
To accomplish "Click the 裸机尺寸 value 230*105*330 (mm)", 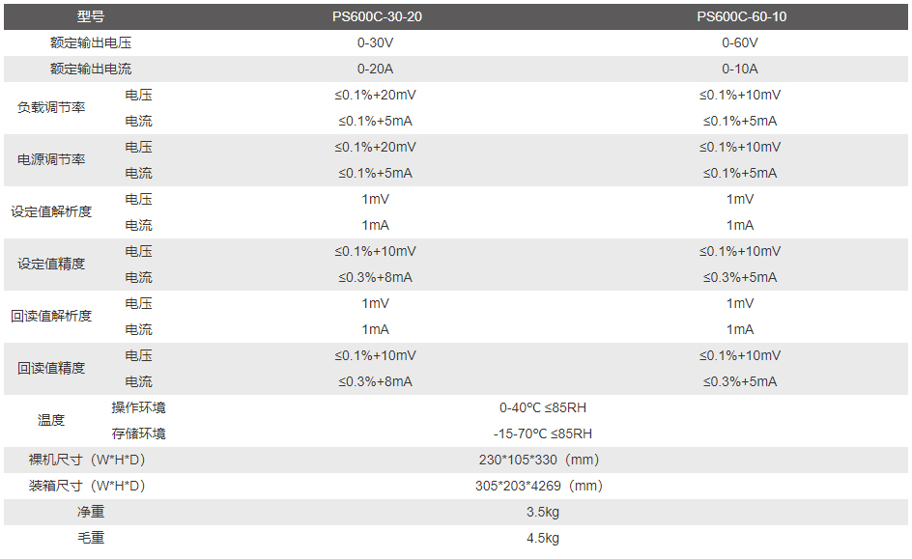I will (x=539, y=461).
